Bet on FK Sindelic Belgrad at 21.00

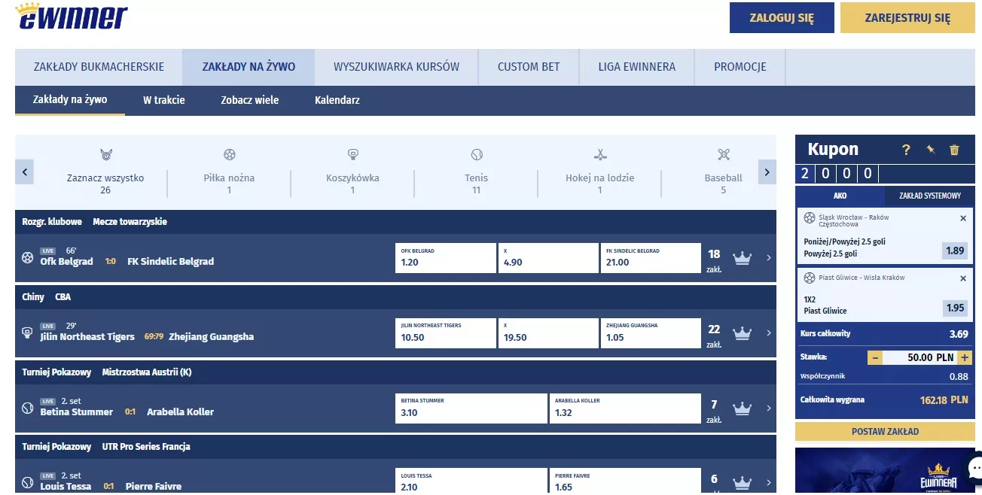(x=651, y=258)
